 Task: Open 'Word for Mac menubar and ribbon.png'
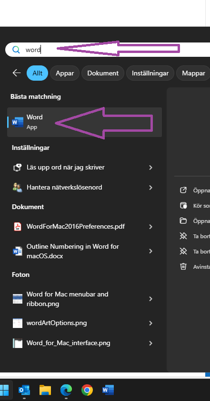pyautogui.click(x=84, y=299)
